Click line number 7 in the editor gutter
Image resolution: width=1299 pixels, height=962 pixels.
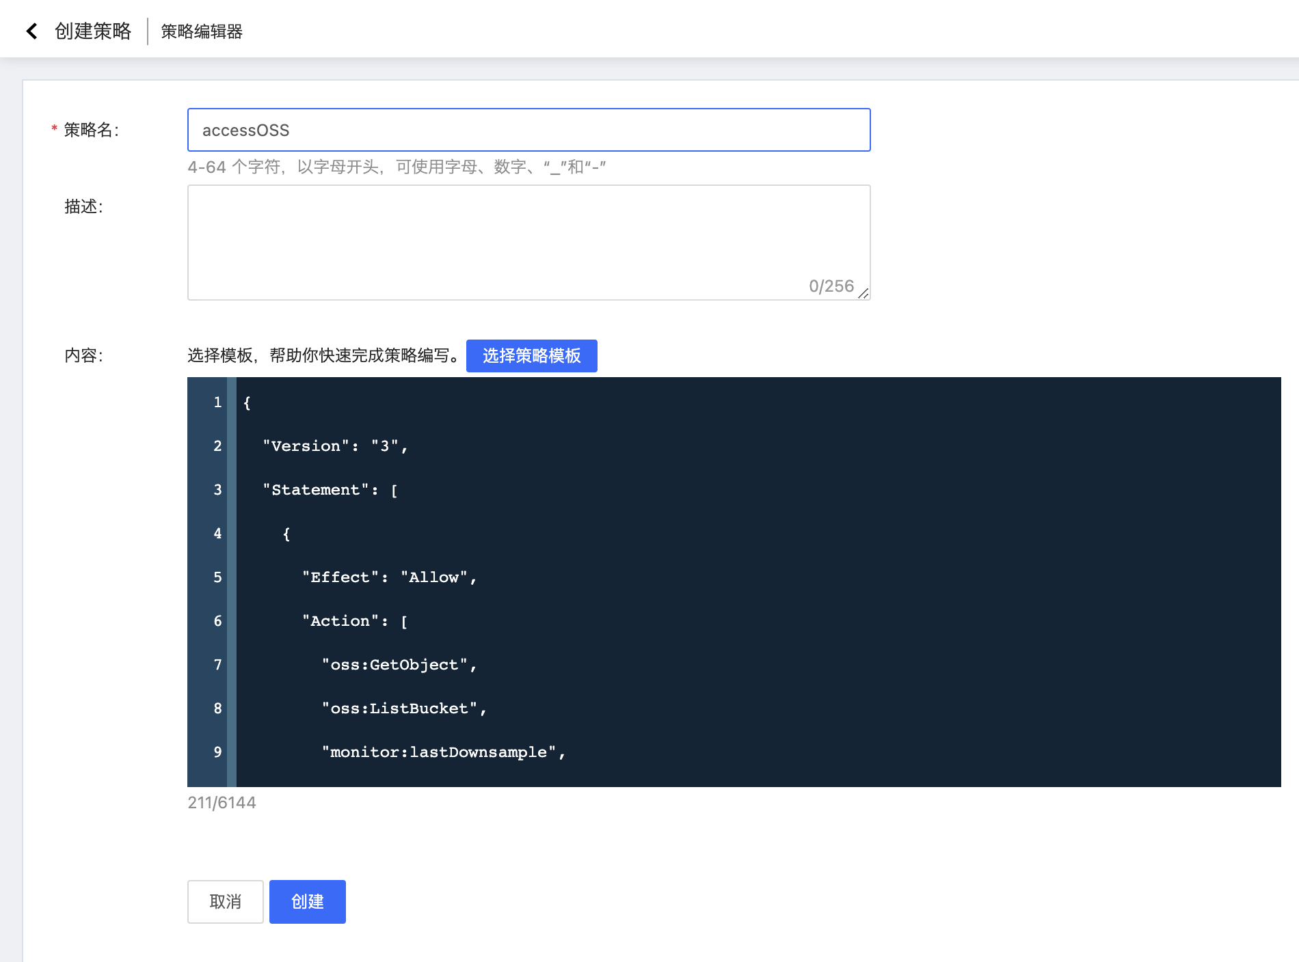[x=217, y=664]
